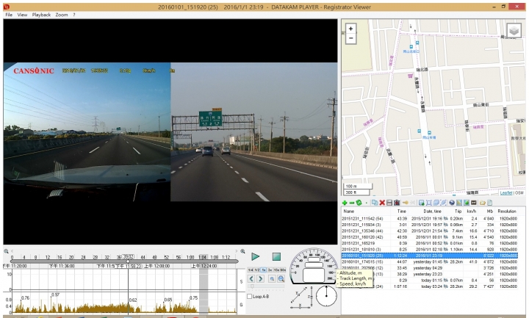529x318 pixels.
Task: Open the OSM attribution link
Action: click(x=519, y=193)
